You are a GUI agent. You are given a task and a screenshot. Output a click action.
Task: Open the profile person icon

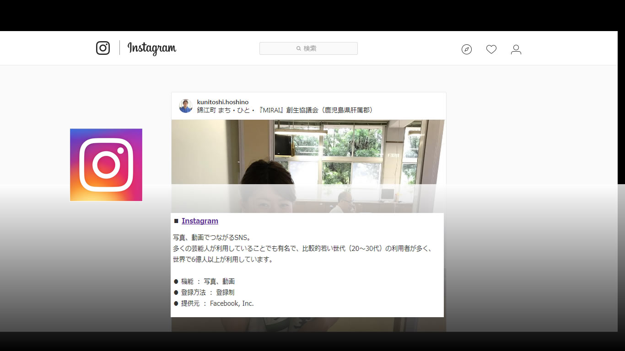coord(516,49)
